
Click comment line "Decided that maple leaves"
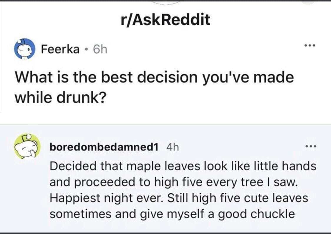coord(183,166)
